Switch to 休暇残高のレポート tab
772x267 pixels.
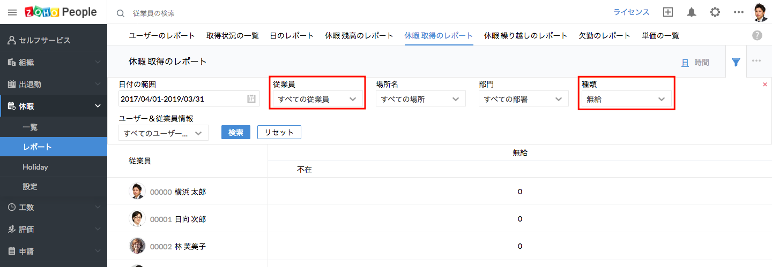point(359,36)
